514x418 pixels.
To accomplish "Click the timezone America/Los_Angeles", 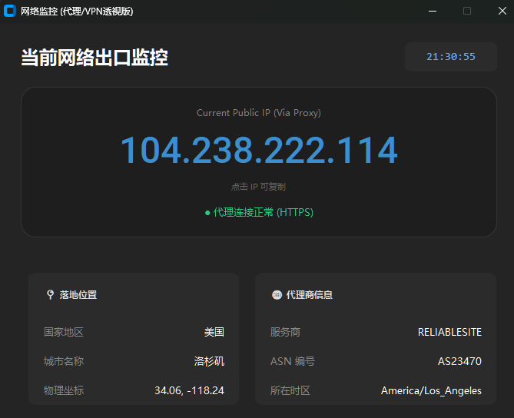I will (x=431, y=391).
